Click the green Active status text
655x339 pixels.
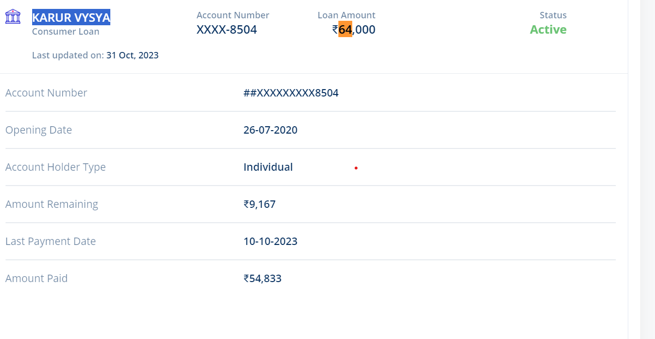coord(548,30)
